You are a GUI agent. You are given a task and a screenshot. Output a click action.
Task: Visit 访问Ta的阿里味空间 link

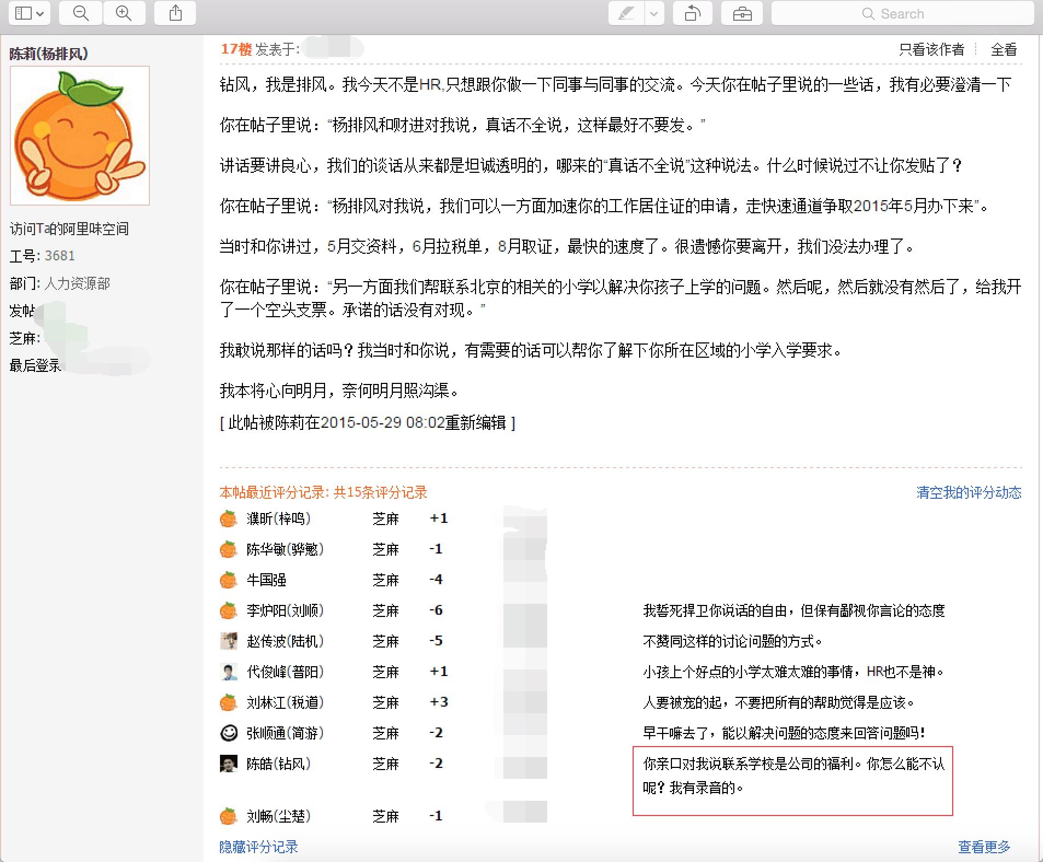point(69,229)
